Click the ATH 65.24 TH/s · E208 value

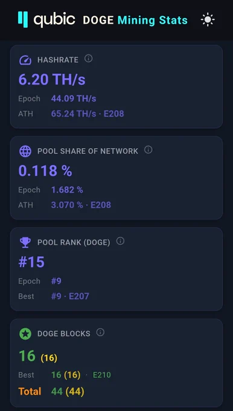tap(88, 114)
